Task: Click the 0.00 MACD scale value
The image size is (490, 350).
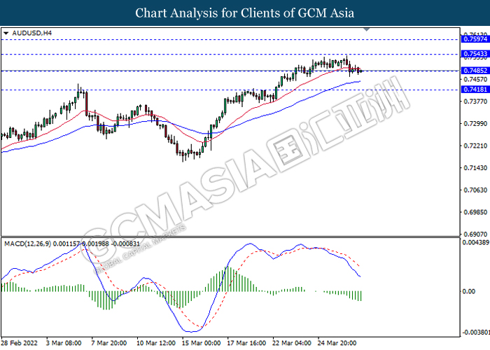Action: point(469,291)
